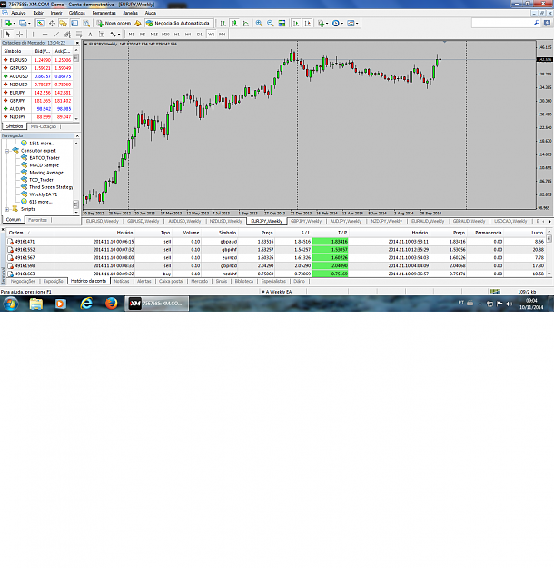This screenshot has height=568, width=554.
Task: Switch to M15 timeframe
Action: 154,34
